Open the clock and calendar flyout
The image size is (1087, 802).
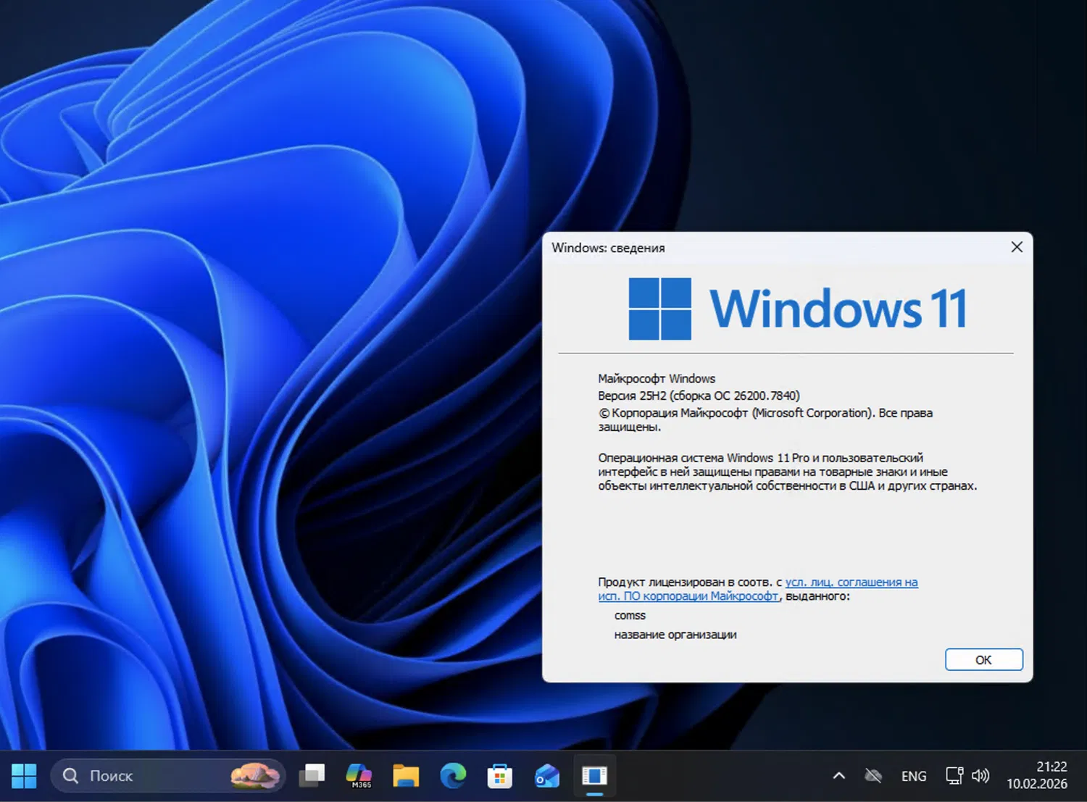tap(1038, 775)
